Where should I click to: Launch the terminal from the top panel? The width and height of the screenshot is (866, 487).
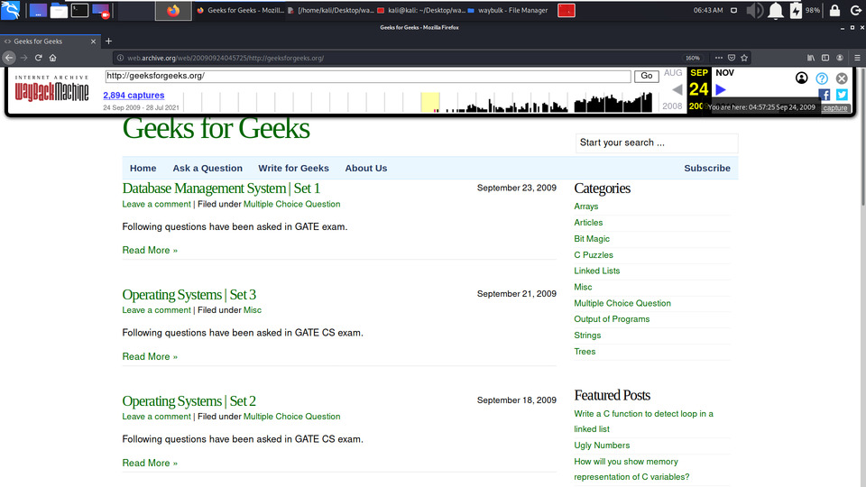(x=79, y=11)
